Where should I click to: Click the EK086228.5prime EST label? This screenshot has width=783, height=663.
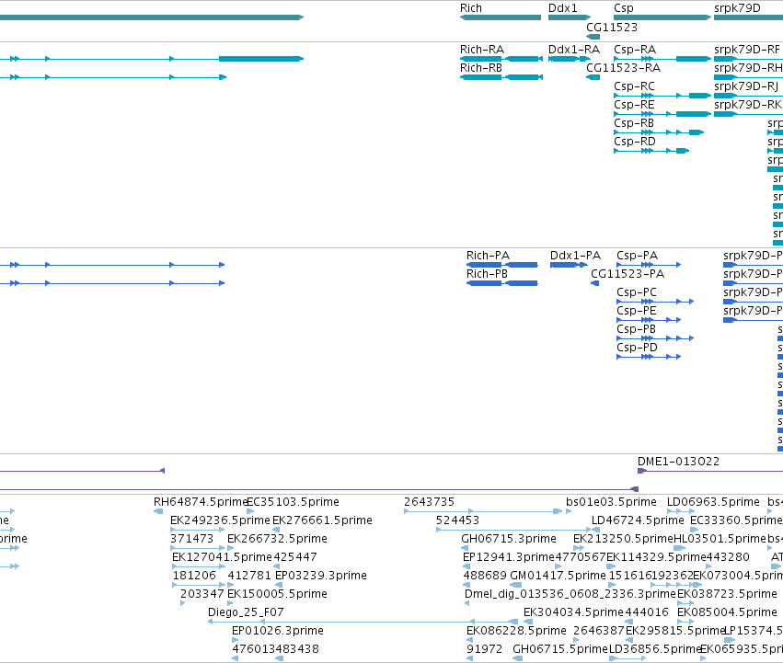(x=516, y=632)
